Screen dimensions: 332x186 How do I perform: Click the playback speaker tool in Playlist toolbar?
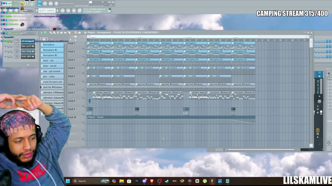[80, 33]
